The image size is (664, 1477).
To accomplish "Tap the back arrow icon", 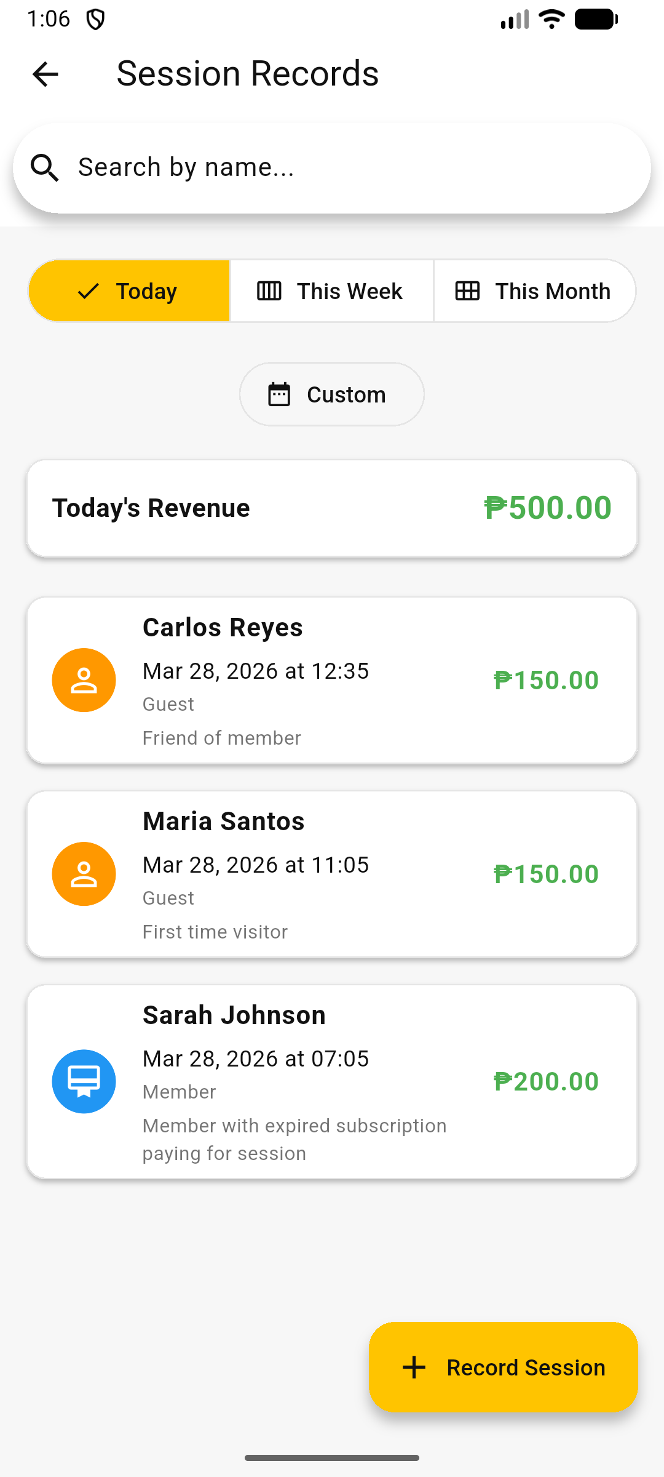I will [x=45, y=74].
